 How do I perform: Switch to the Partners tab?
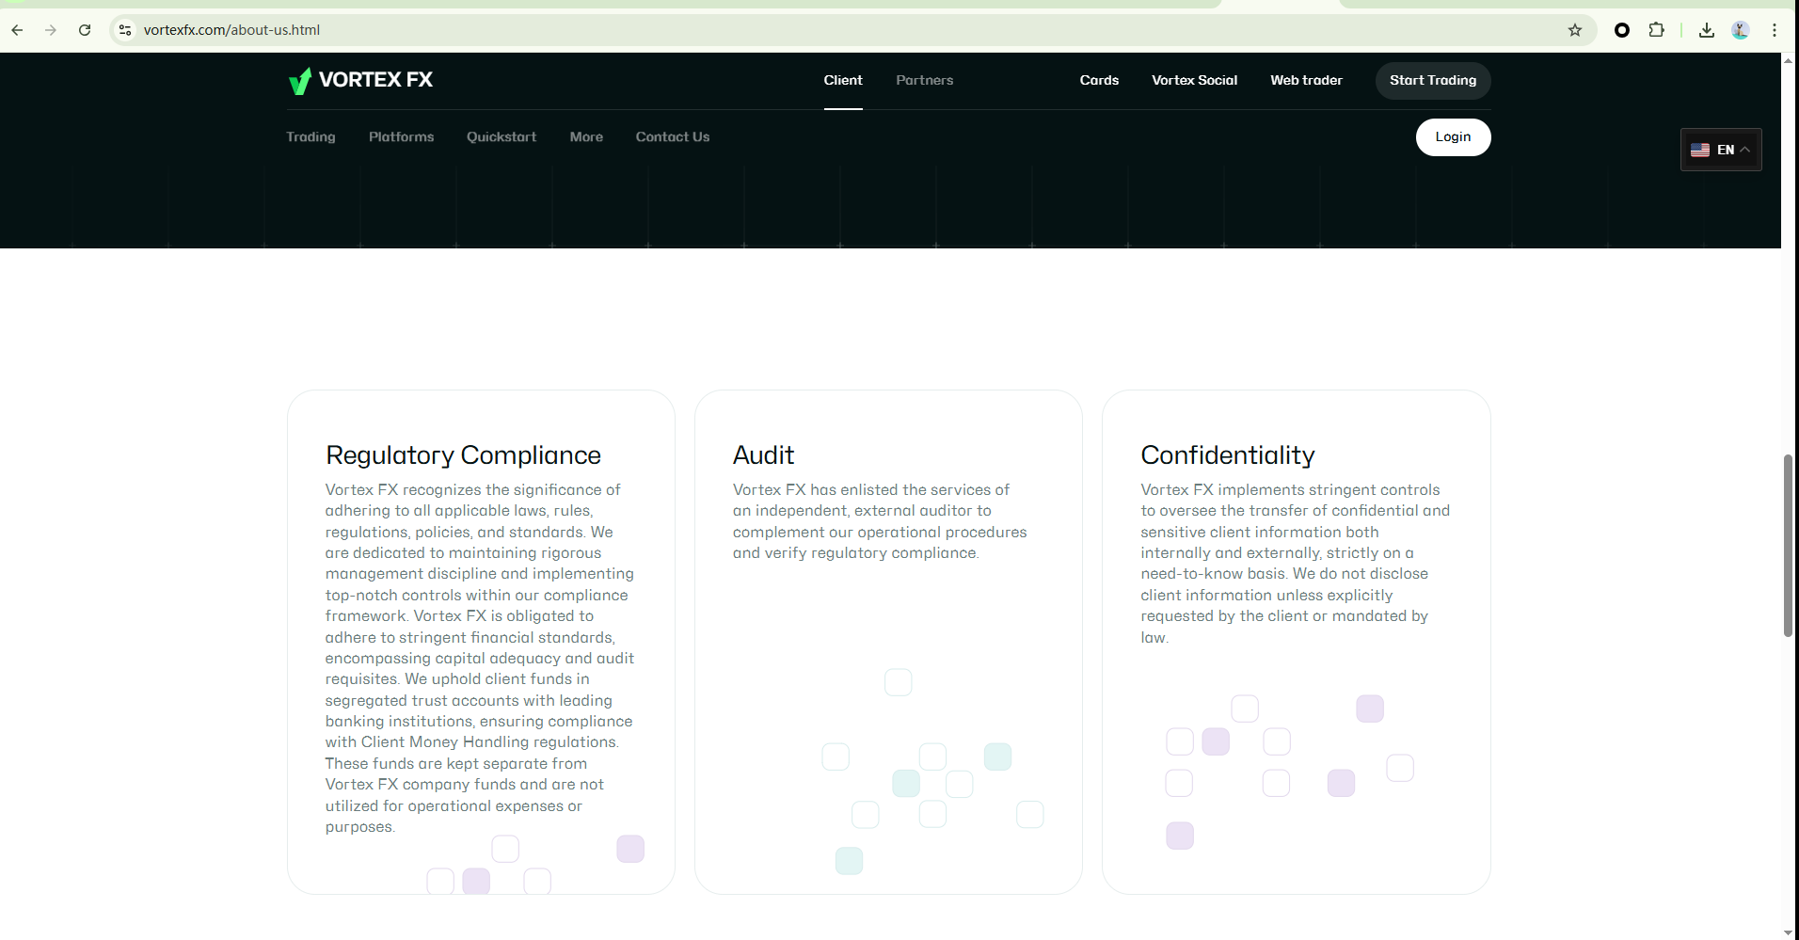coord(925,80)
